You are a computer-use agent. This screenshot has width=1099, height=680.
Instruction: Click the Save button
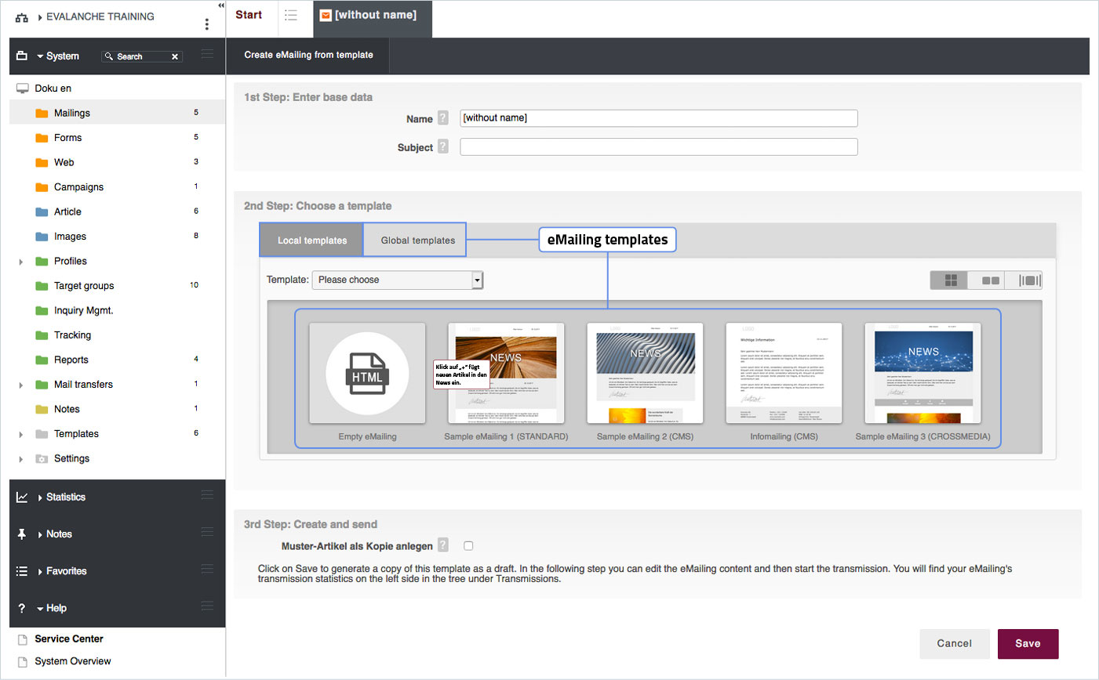coord(1028,643)
